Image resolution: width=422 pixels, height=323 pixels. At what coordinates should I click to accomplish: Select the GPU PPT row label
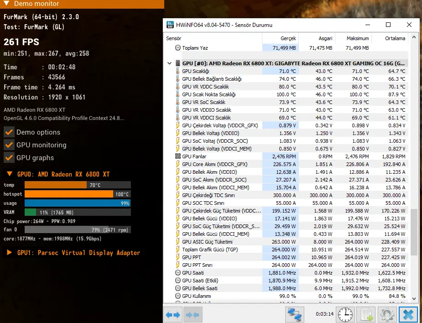191,257
